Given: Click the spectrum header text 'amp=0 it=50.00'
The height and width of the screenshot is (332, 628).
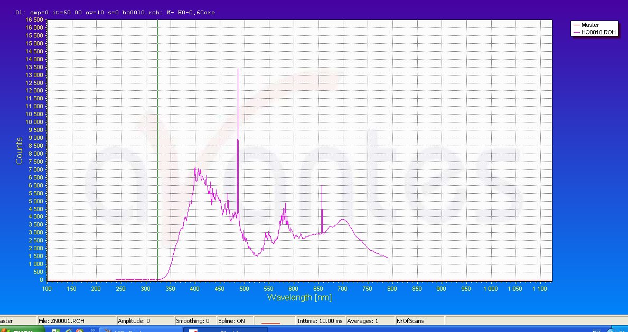Looking at the screenshot, I should pyautogui.click(x=56, y=13).
